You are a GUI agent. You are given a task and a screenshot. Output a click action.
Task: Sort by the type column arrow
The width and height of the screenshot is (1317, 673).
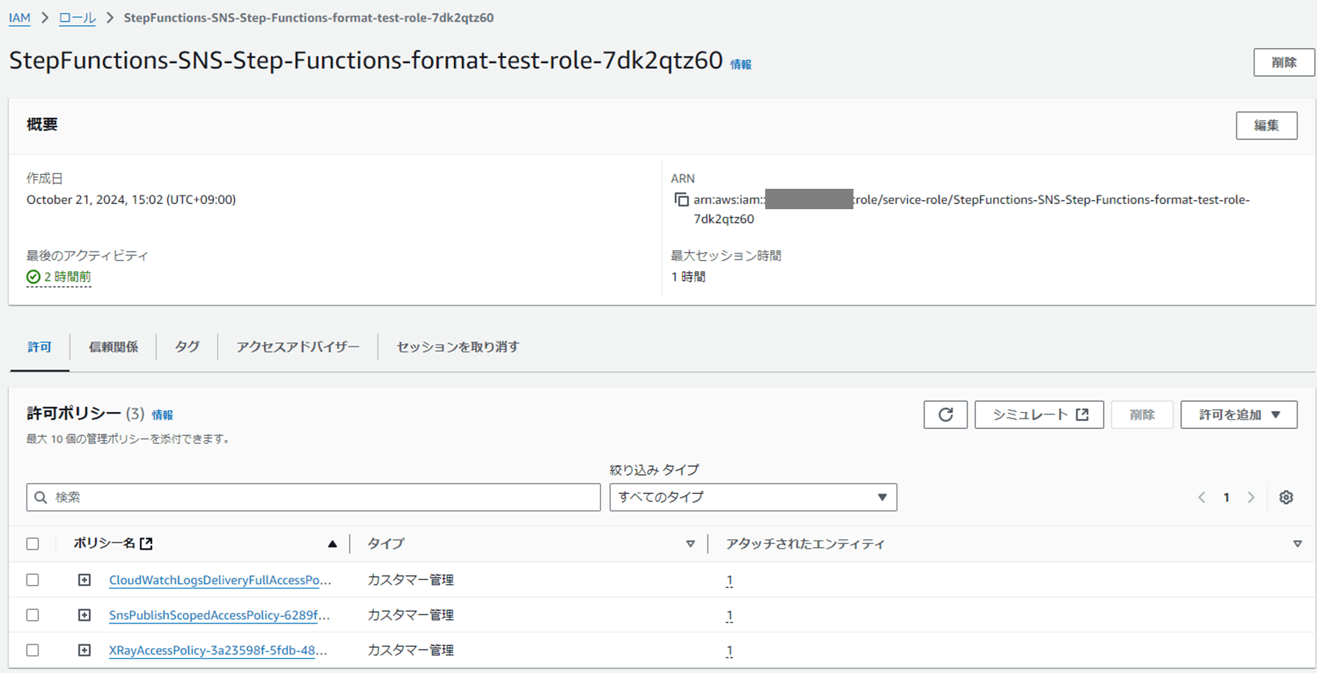click(690, 544)
